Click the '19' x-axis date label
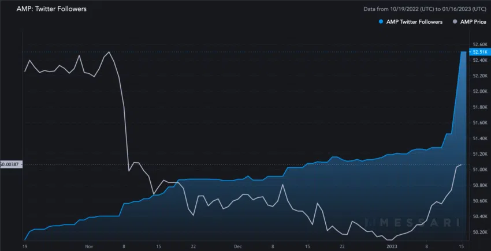This screenshot has height=251, width=491. [x=25, y=246]
